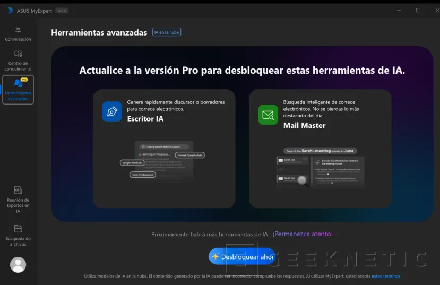This screenshot has width=440, height=285.
Task: Click the BETA label in title bar
Action: click(62, 11)
